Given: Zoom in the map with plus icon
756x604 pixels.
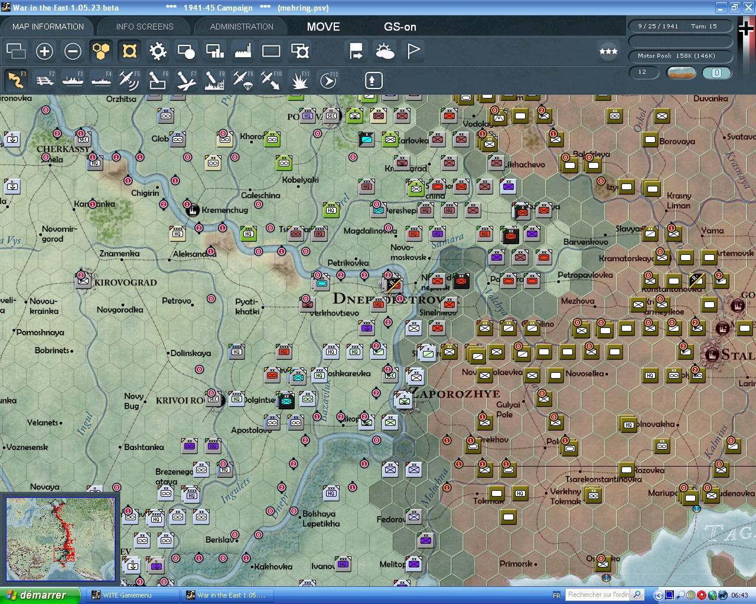Looking at the screenshot, I should (x=44, y=51).
